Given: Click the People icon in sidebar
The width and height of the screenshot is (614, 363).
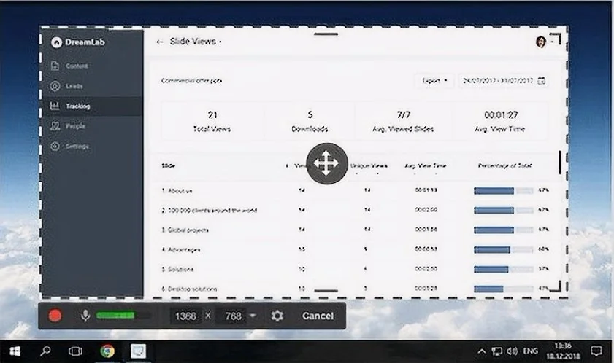Looking at the screenshot, I should click(x=55, y=126).
